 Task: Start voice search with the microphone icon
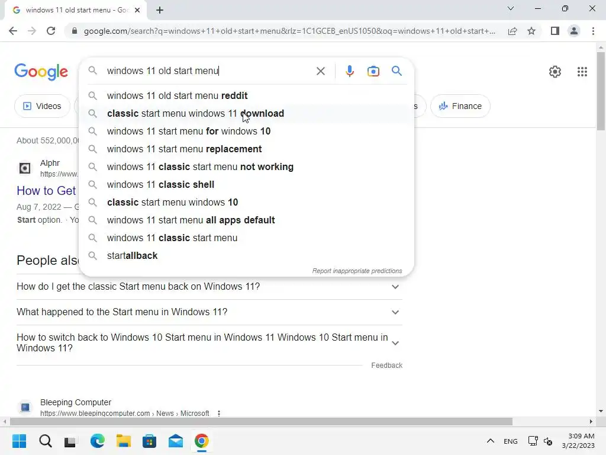coord(349,71)
